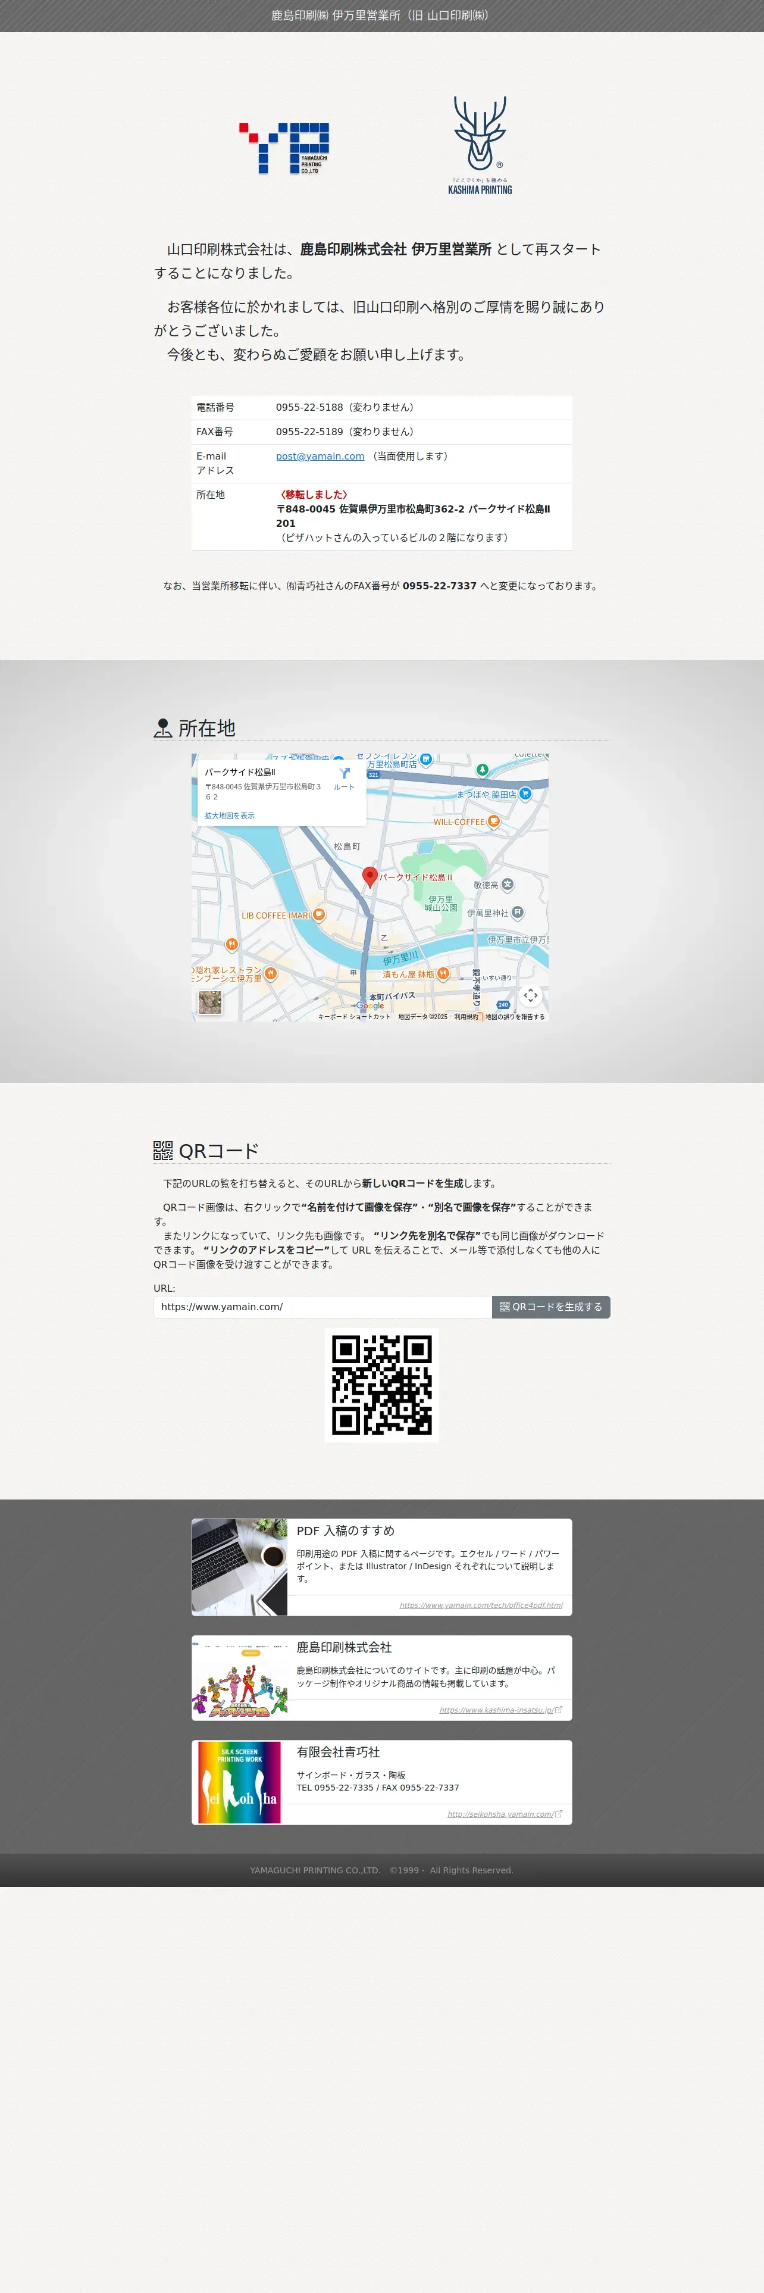Click the generated QR code image
Viewport: 764px width, 2293px height.
381,1385
